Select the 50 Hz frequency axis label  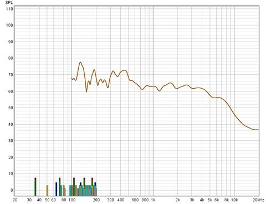click(x=47, y=200)
